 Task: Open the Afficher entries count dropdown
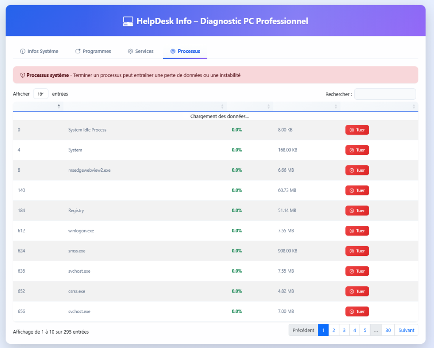[41, 94]
